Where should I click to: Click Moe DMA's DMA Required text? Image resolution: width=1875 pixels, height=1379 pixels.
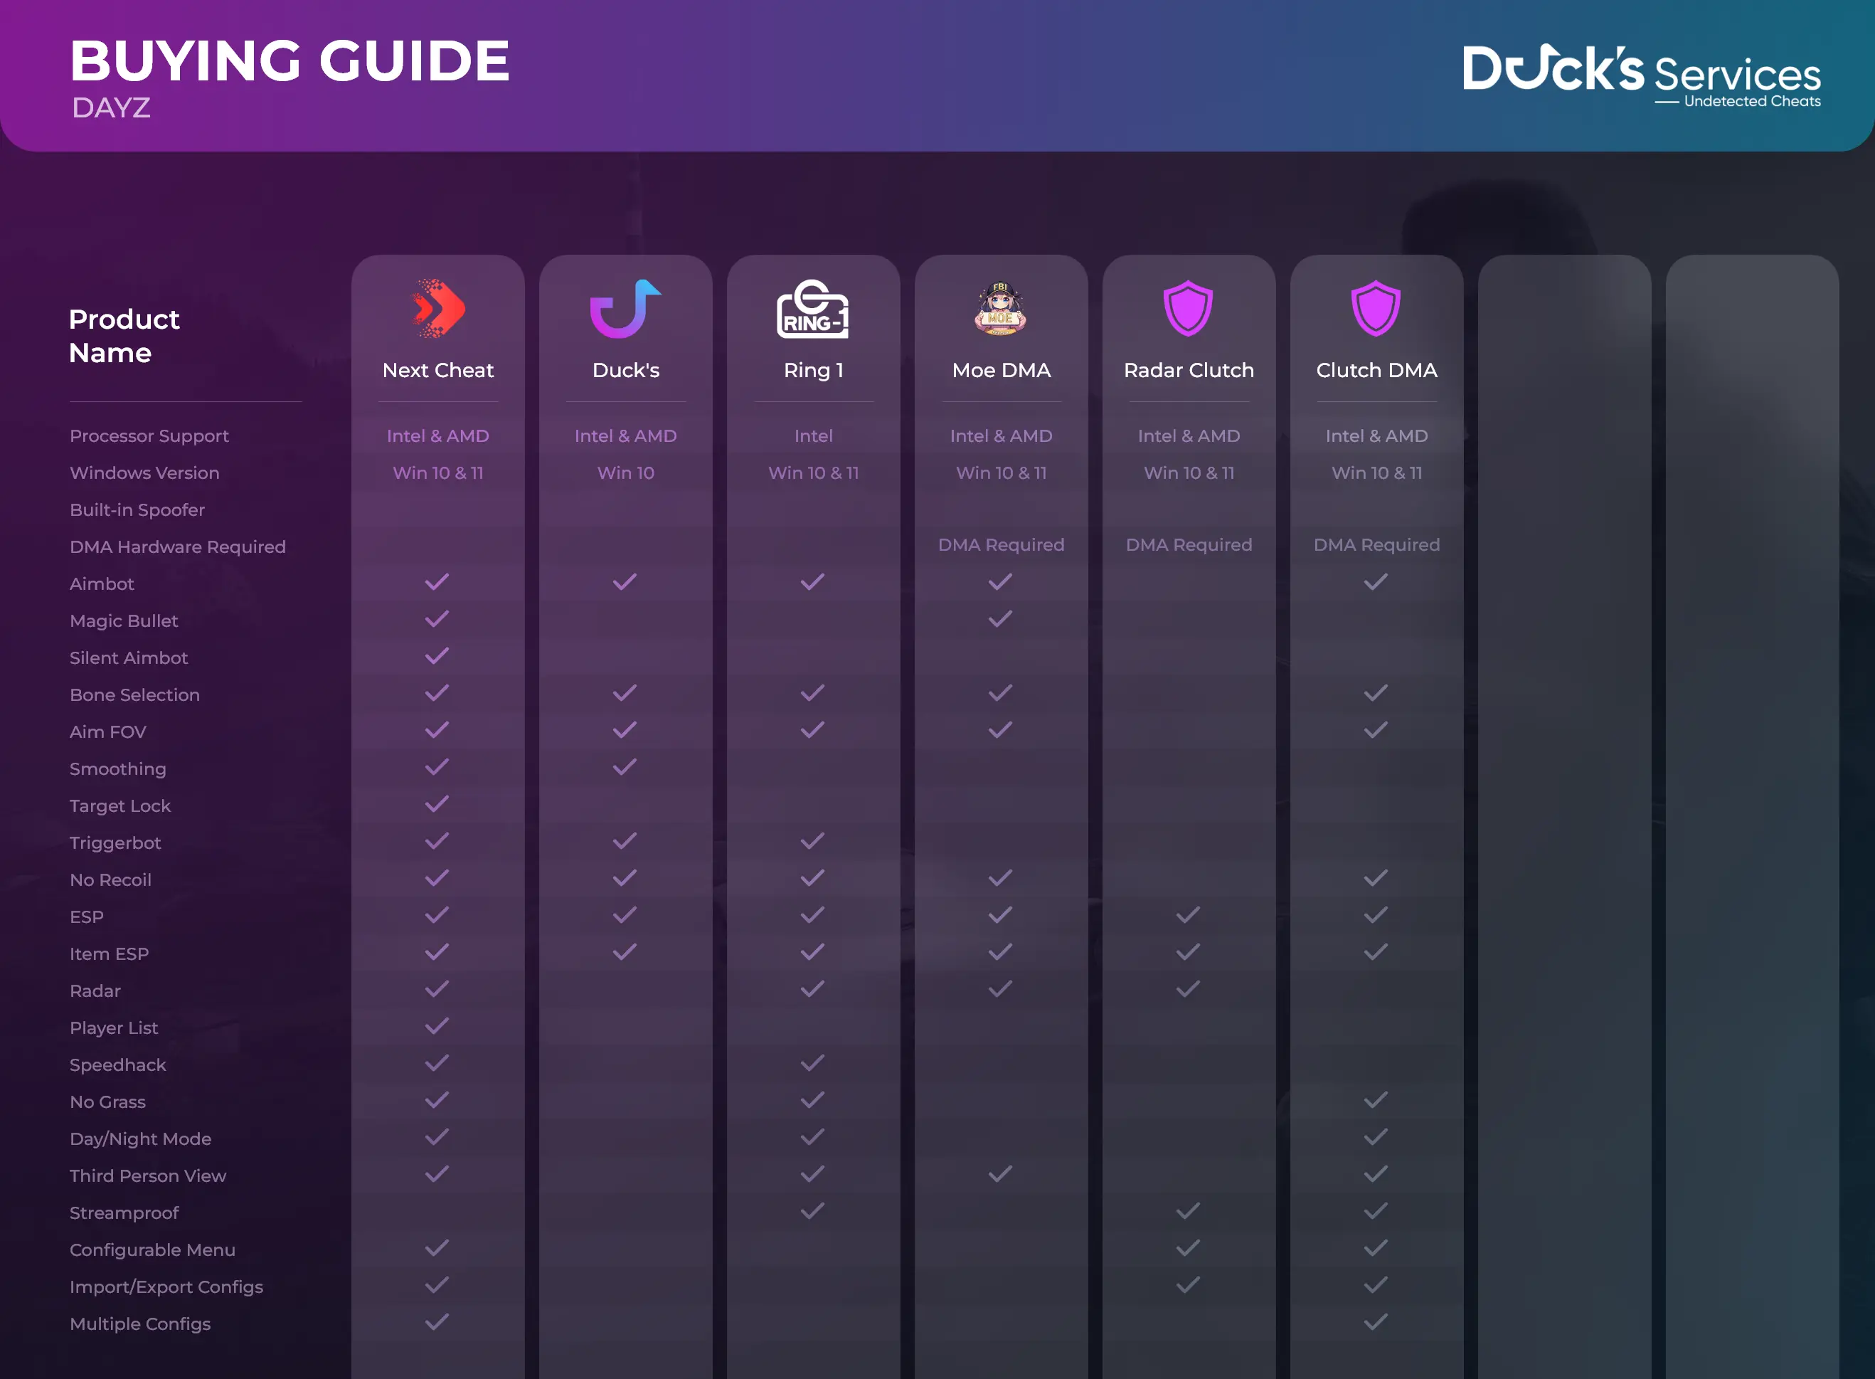pos(1002,544)
